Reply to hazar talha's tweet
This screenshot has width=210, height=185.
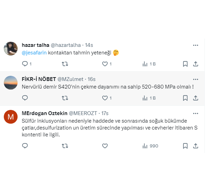coord(25,64)
